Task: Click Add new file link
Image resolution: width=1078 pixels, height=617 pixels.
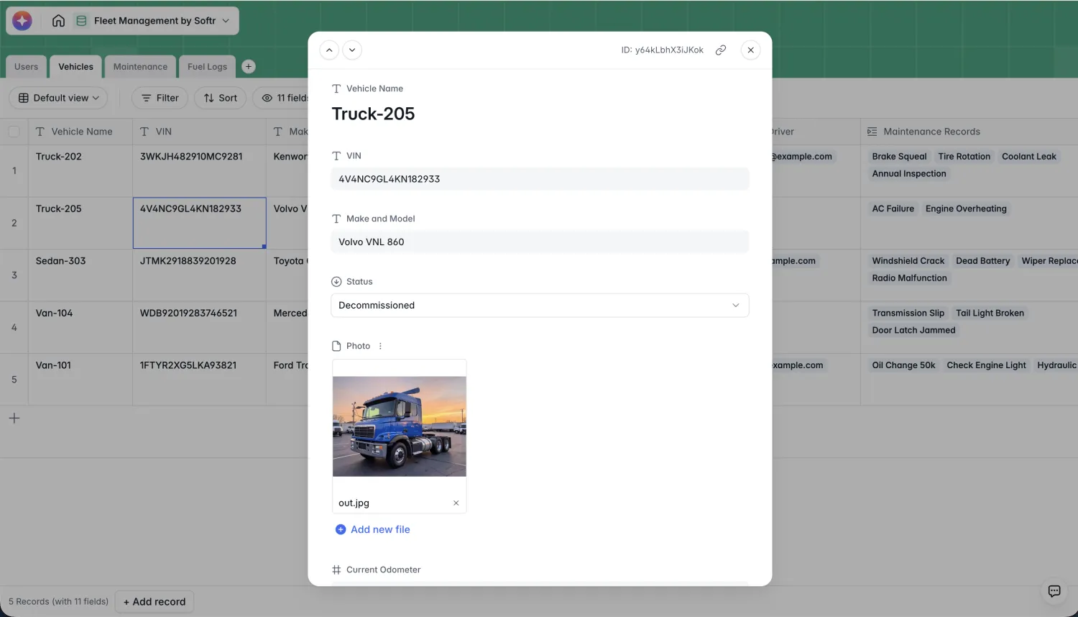Action: pyautogui.click(x=373, y=530)
